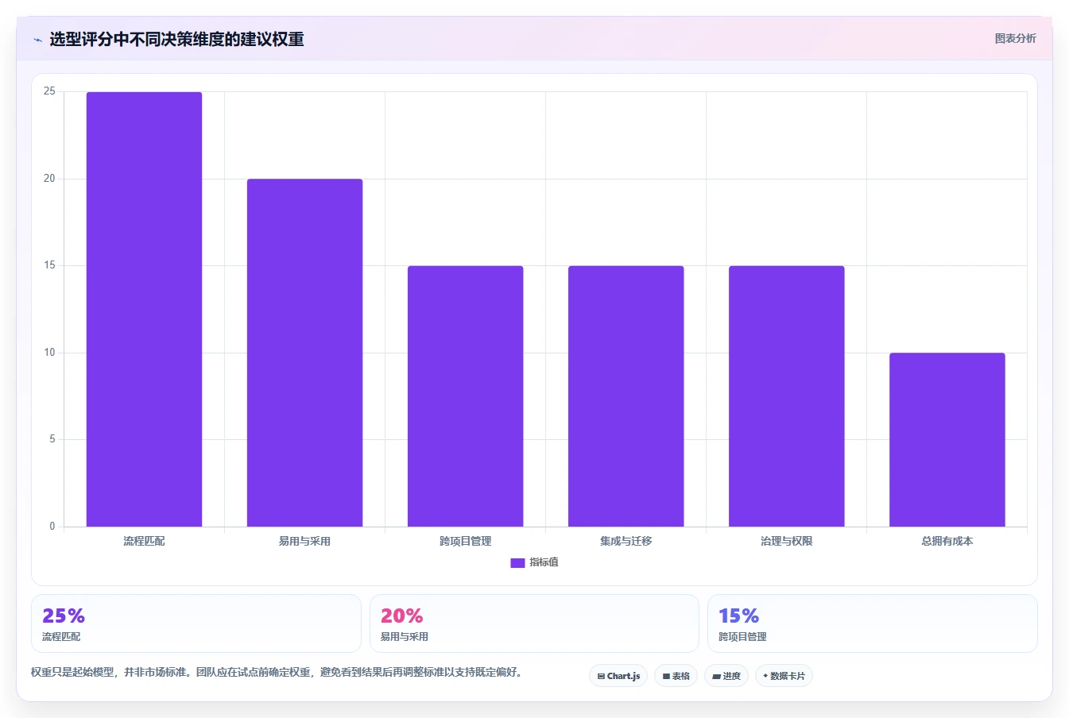Click the icon beside the chart title
The image size is (1069, 718).
click(x=37, y=39)
